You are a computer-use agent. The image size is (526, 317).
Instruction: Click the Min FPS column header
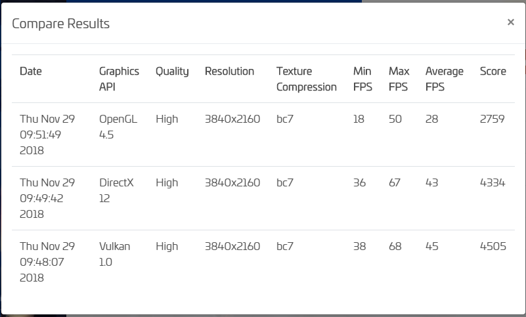(x=362, y=79)
